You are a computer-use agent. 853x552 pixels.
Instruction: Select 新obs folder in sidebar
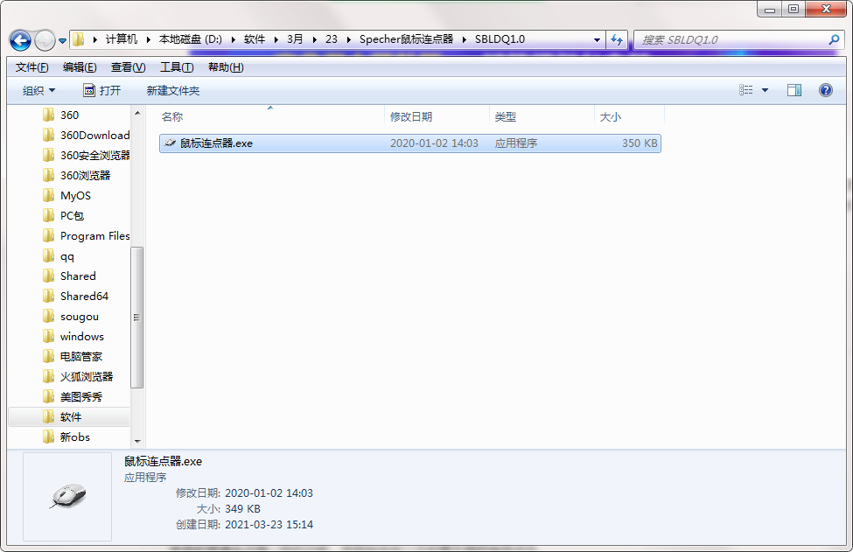pyautogui.click(x=66, y=437)
